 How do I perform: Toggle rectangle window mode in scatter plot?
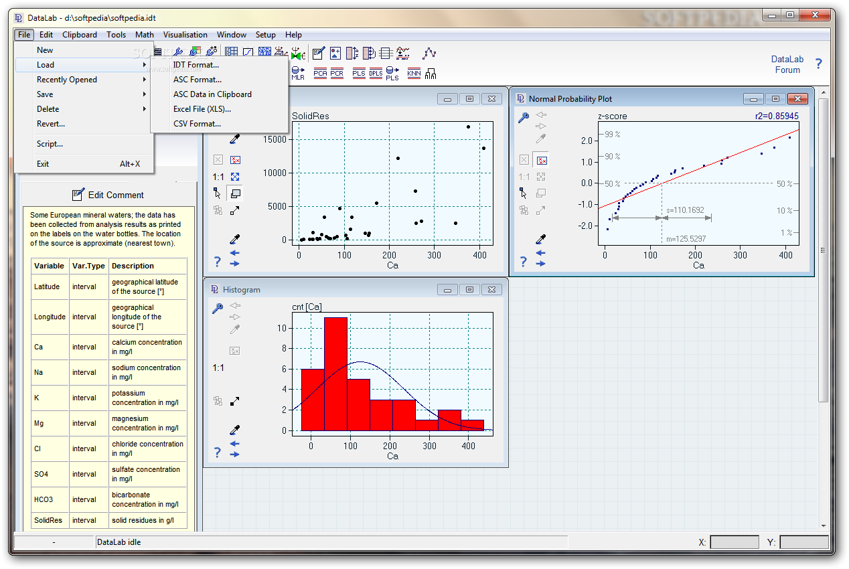pos(235,193)
